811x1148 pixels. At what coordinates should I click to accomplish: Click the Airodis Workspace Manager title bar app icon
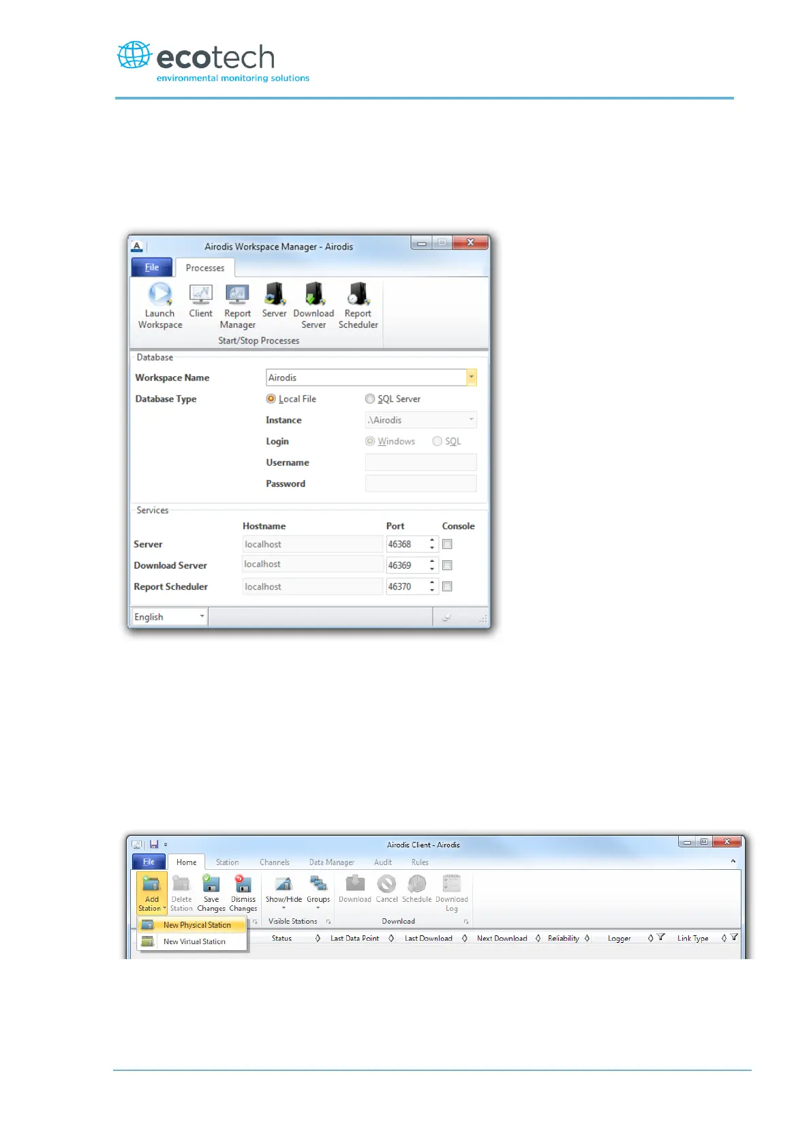tap(137, 246)
